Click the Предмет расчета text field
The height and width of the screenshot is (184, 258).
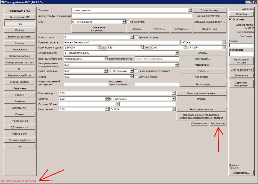click(121, 42)
